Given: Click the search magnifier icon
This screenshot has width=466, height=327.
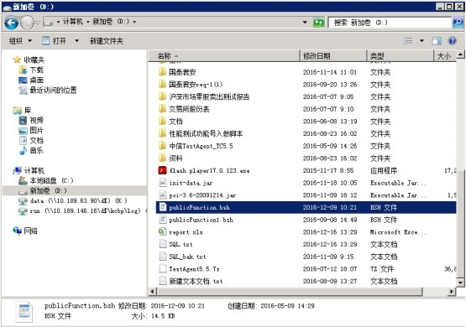Looking at the screenshot, I should (458, 23).
